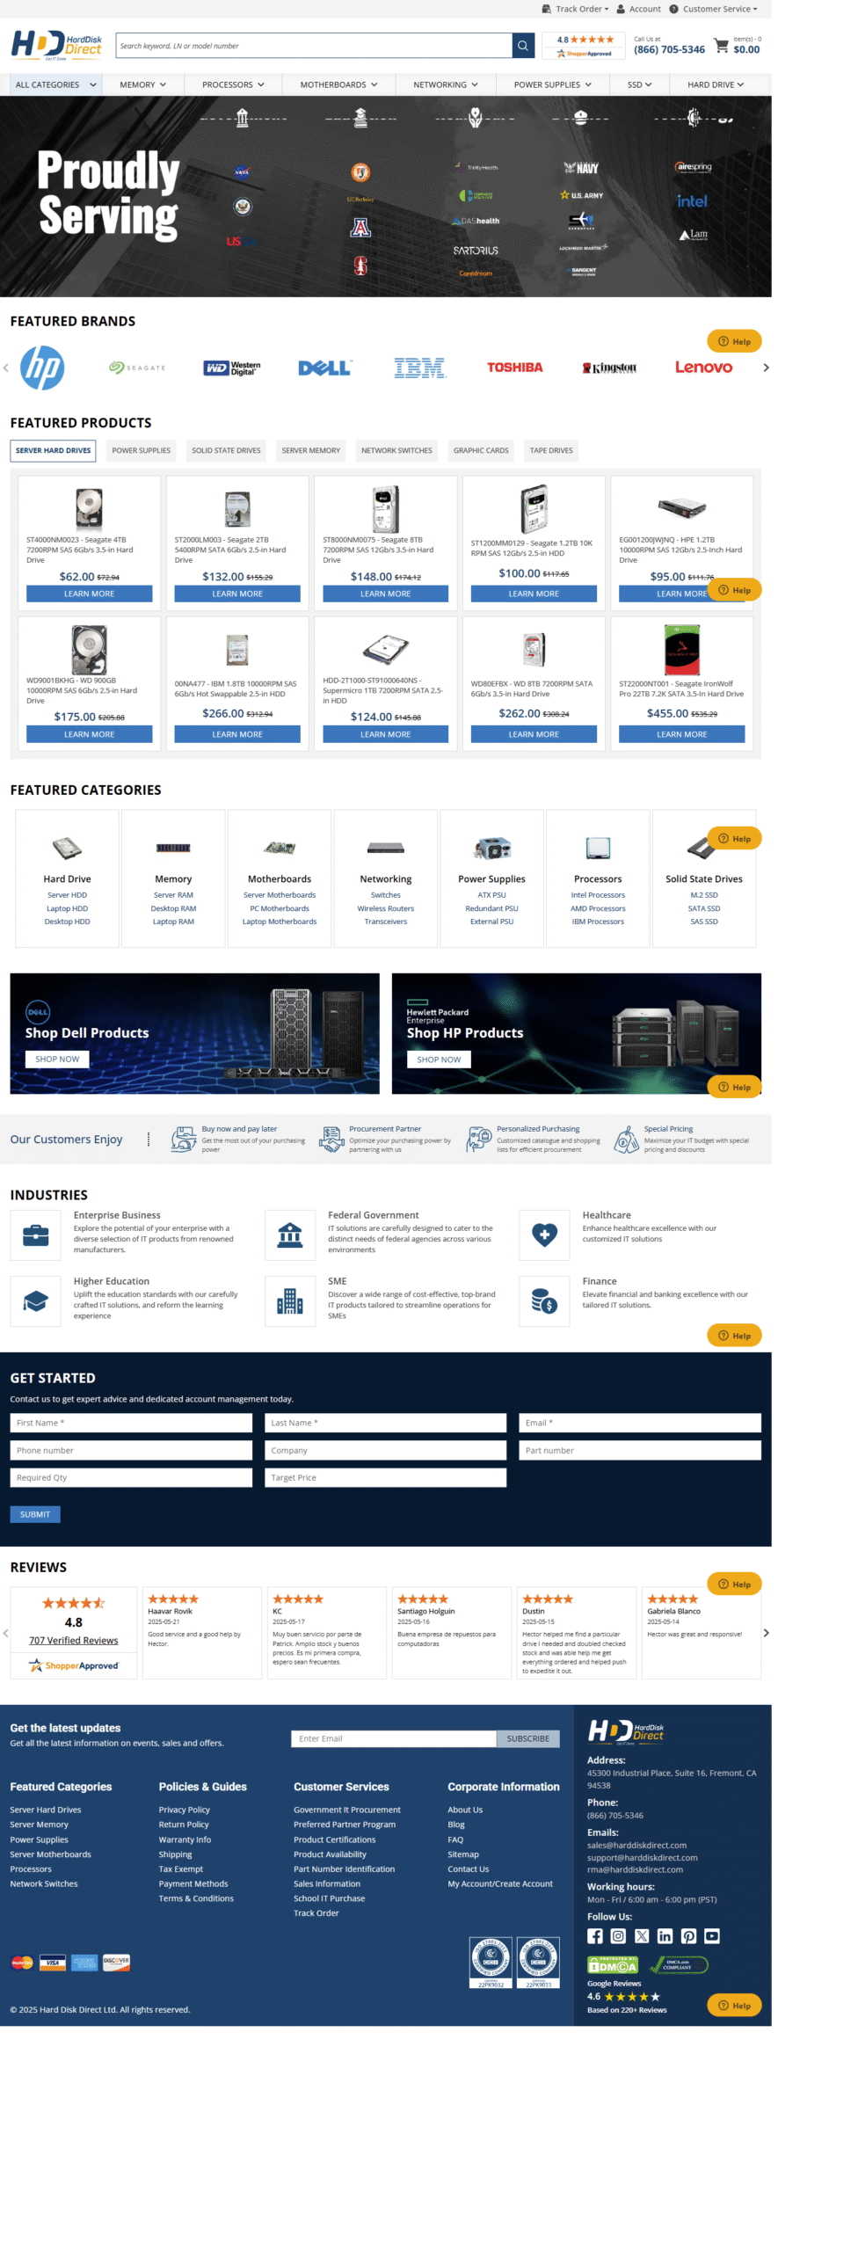
Task: Click the search magnifier button
Action: pos(523,46)
